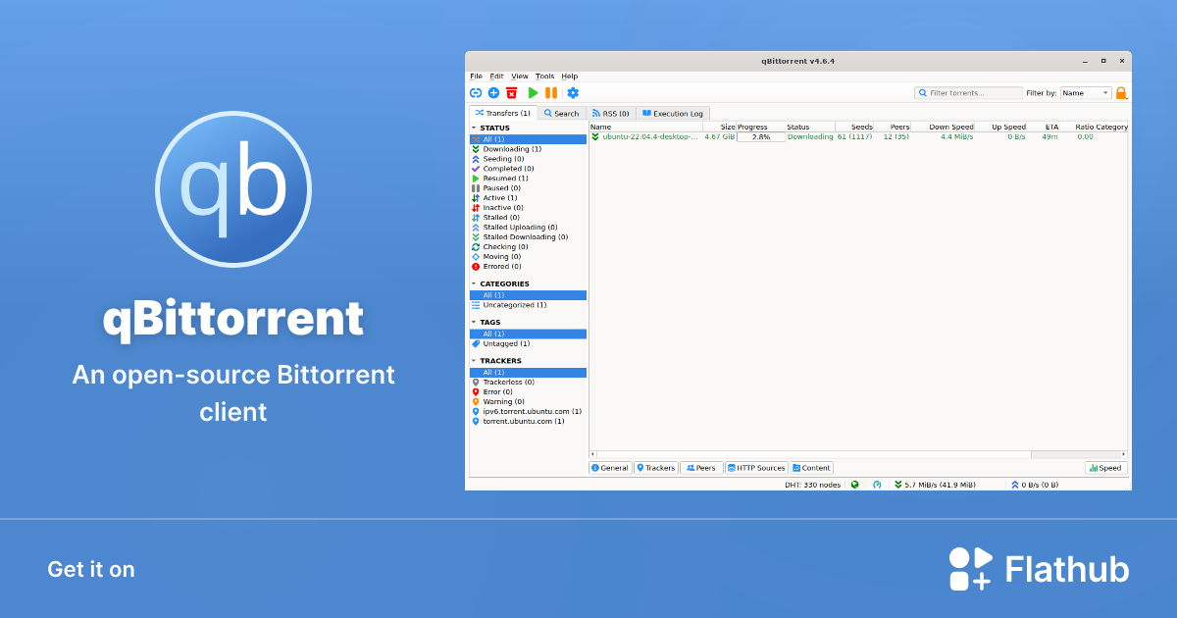Screen dimensions: 1177x618
Task: Open the Speed graph panel
Action: tap(1105, 468)
